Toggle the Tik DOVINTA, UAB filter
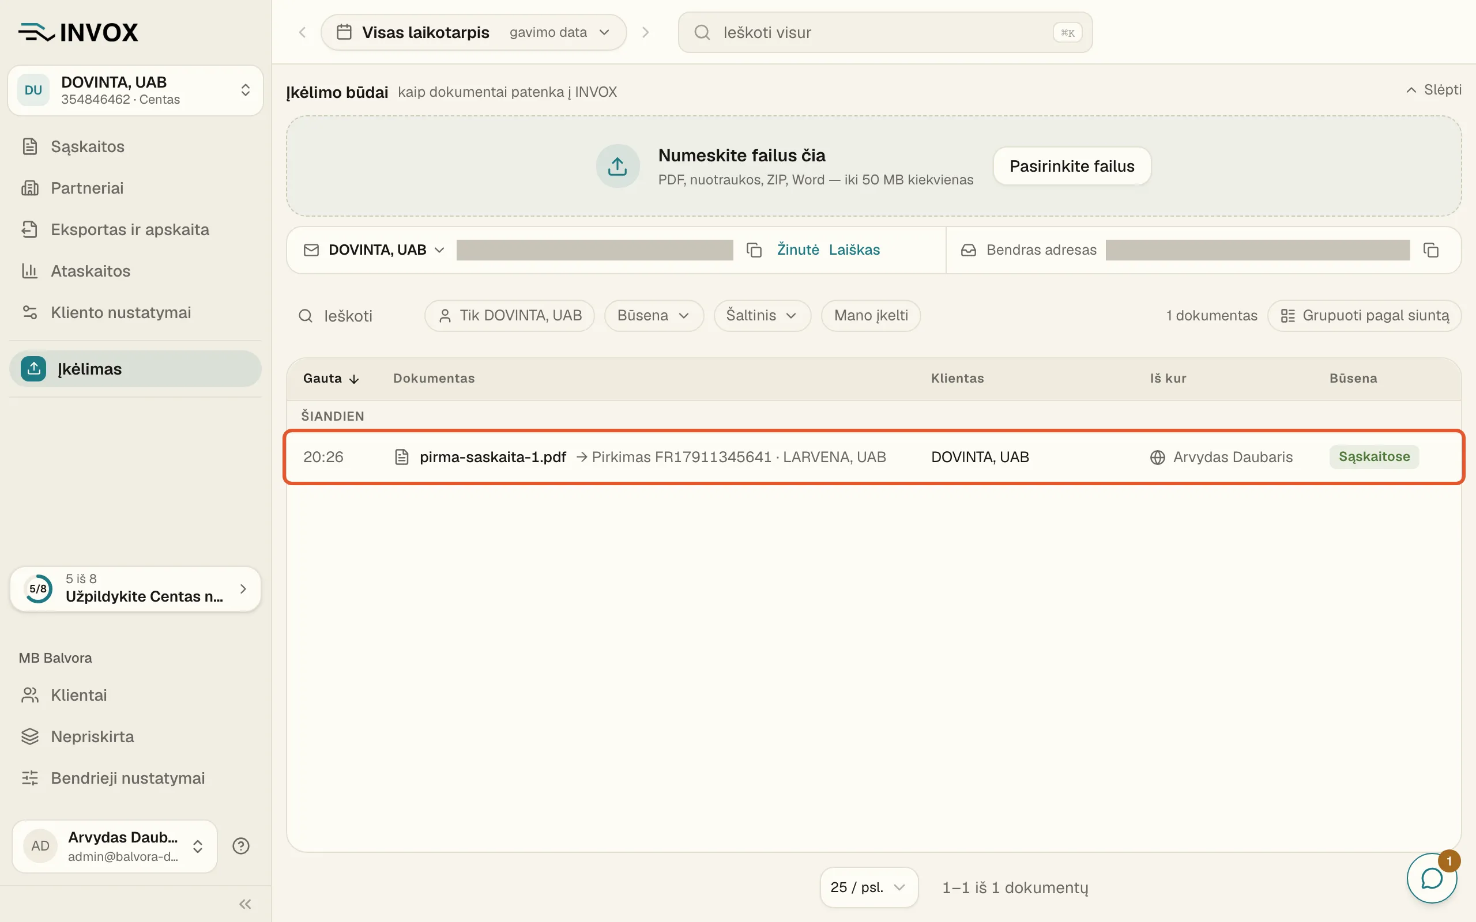The height and width of the screenshot is (922, 1476). point(509,315)
